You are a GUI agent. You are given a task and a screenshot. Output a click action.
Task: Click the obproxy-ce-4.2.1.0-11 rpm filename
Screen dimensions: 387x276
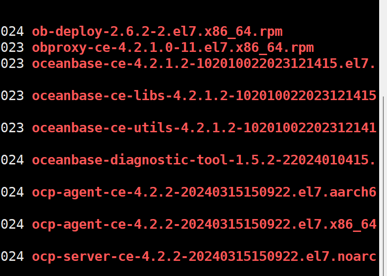coord(173,48)
